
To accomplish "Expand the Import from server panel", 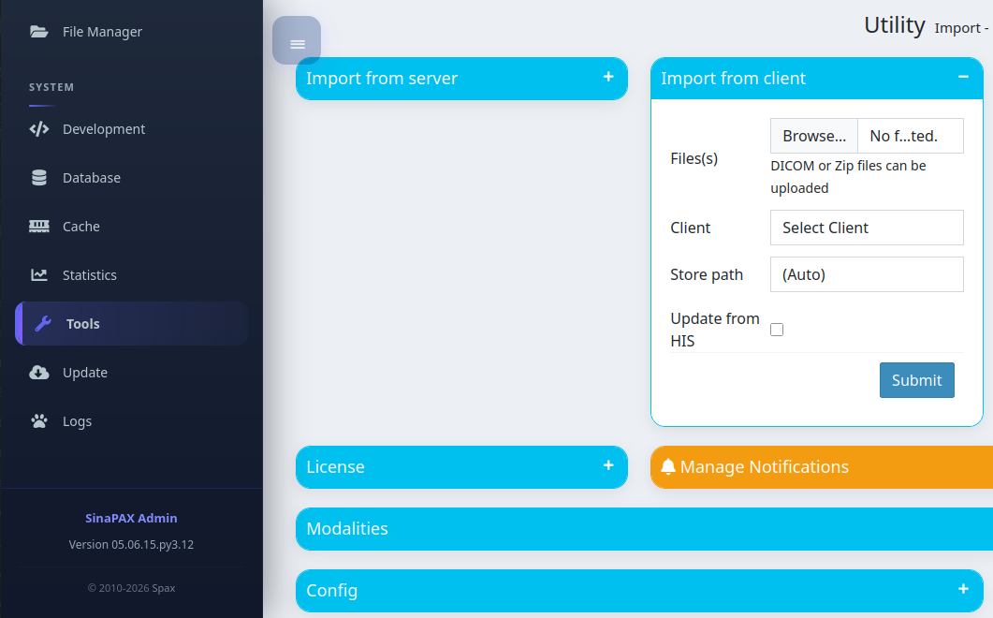I will coord(608,77).
